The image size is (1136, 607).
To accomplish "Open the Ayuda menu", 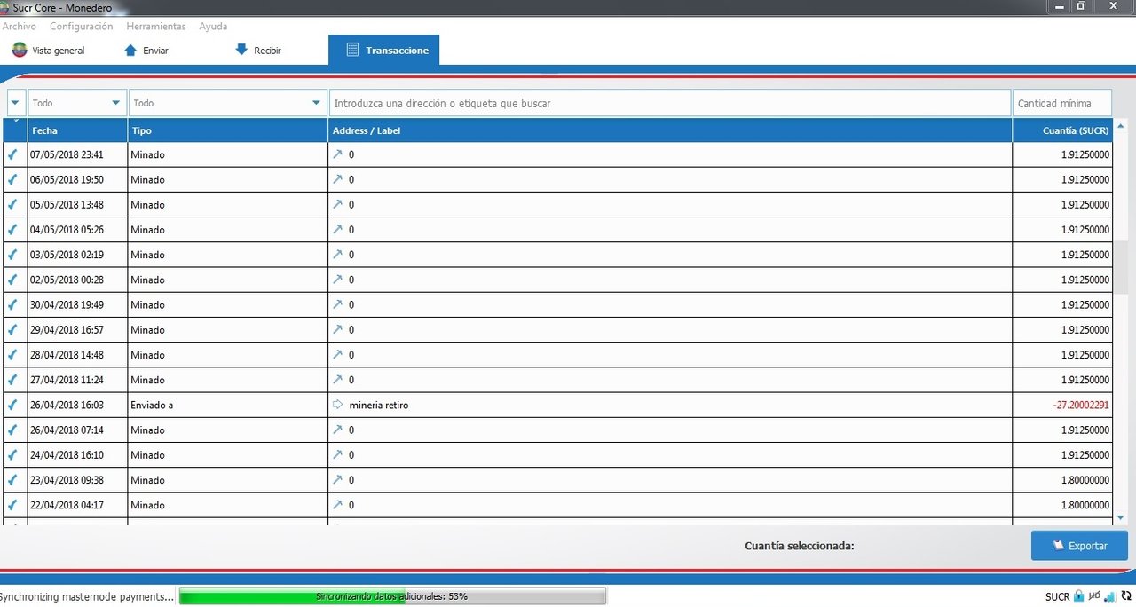I will click(213, 27).
